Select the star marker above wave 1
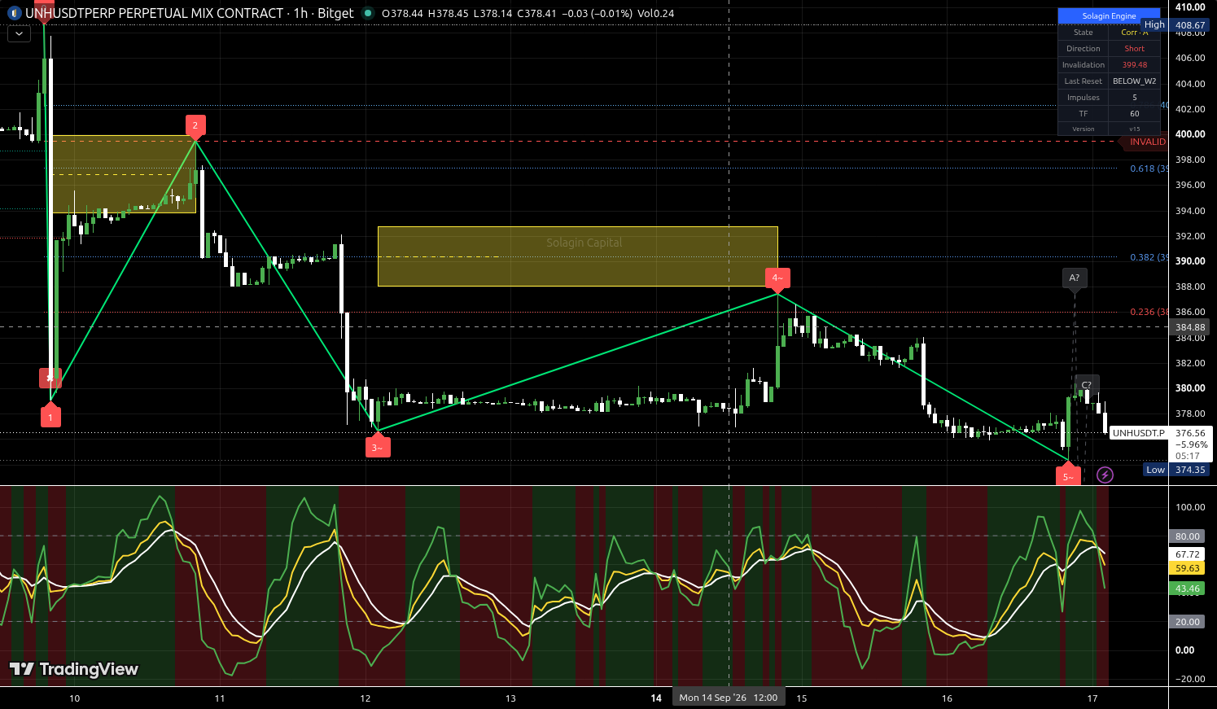 (50, 378)
